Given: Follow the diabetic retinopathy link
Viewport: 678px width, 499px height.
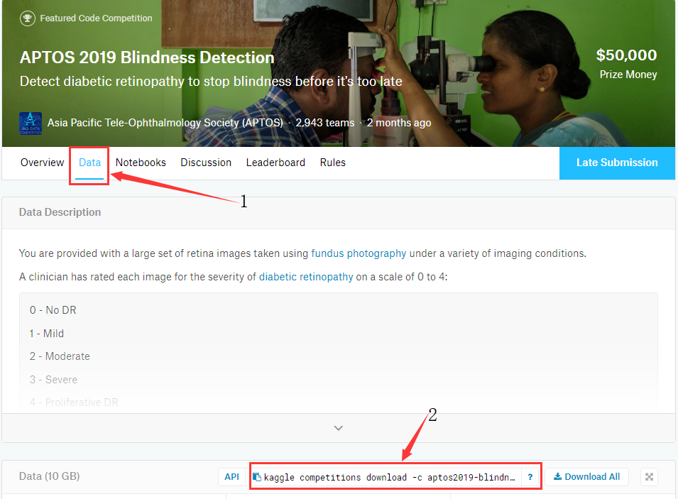Looking at the screenshot, I should point(306,277).
